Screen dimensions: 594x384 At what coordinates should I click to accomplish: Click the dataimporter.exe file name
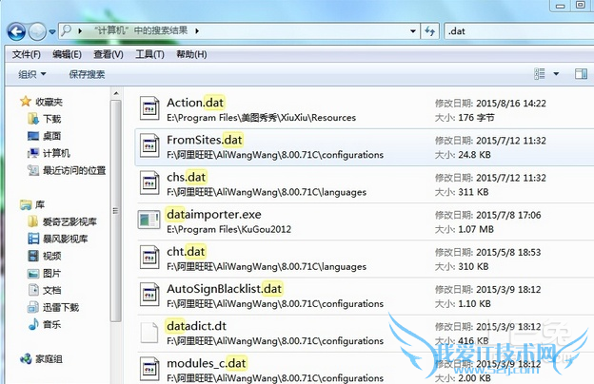pos(213,215)
